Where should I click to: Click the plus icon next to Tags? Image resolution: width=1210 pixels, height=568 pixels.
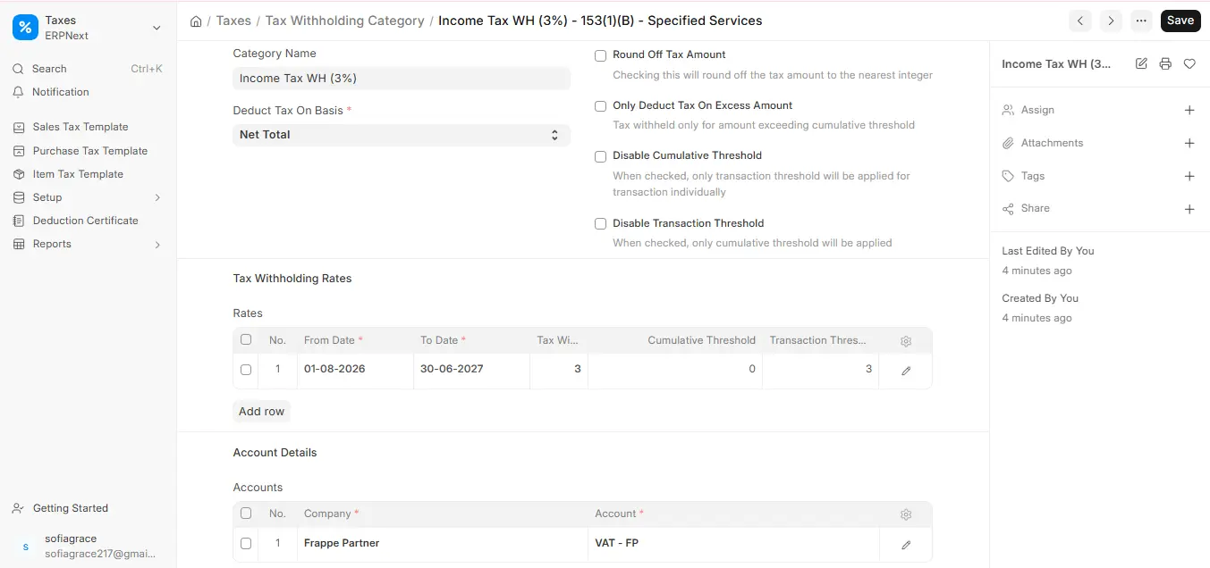1189,176
